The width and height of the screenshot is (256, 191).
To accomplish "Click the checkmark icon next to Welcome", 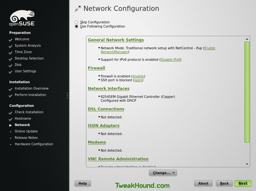I will 11,40.
